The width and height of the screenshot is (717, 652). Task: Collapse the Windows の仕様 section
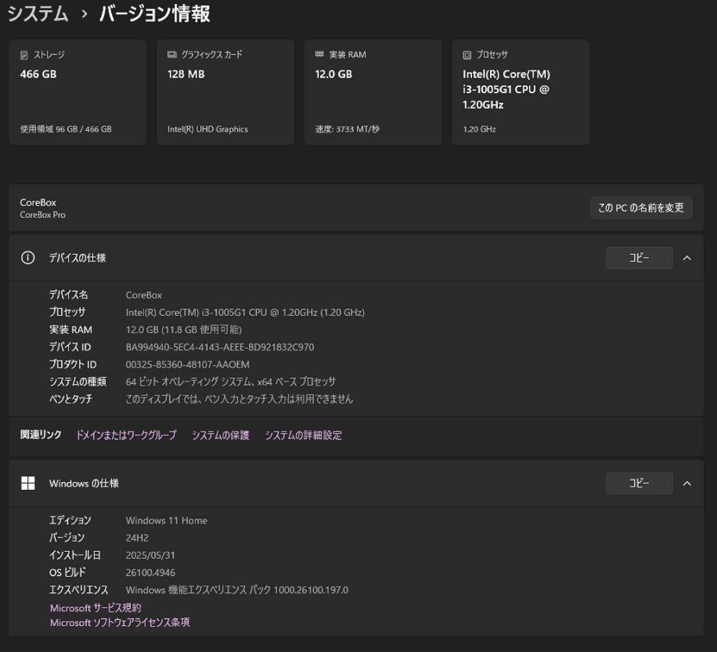pyautogui.click(x=688, y=483)
